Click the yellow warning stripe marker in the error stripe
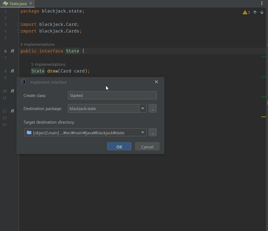 pyautogui.click(x=263, y=117)
